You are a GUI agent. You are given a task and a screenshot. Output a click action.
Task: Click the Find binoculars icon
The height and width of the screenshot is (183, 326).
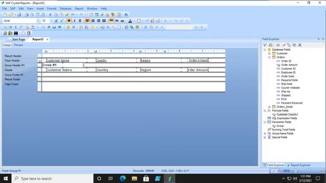pyautogui.click(x=126, y=15)
